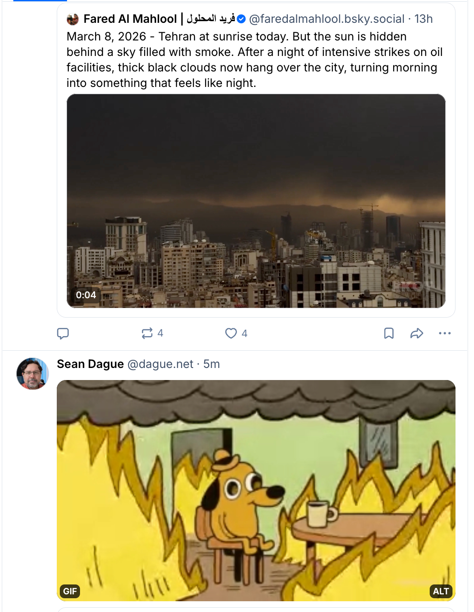Share the post via arrow icon
The width and height of the screenshot is (474, 612).
click(417, 333)
